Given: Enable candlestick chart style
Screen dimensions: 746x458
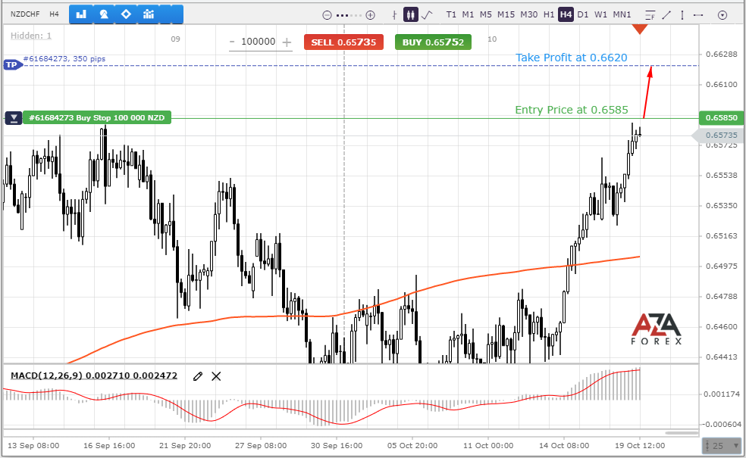Looking at the screenshot, I should click(410, 14).
